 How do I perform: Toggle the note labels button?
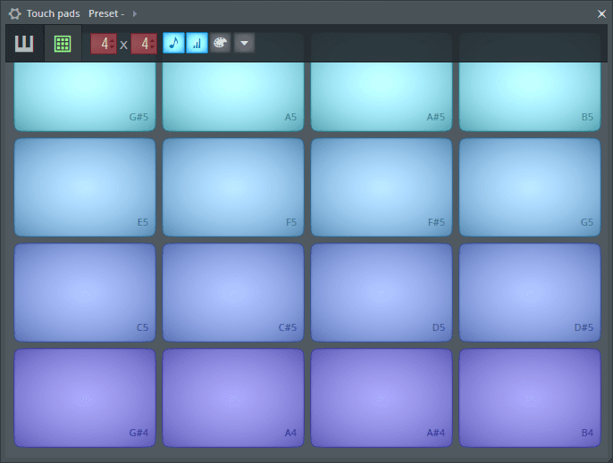click(173, 44)
